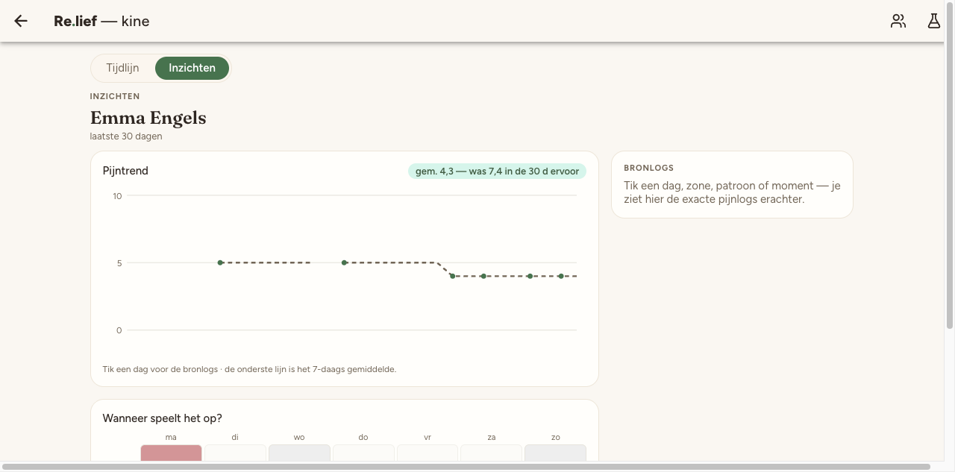The width and height of the screenshot is (955, 472).
Task: Click the Friday (vr) heatmap cell
Action: click(x=428, y=453)
